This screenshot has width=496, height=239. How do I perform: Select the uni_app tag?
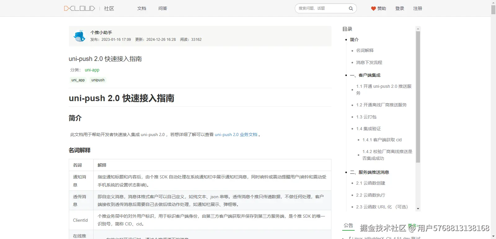pyautogui.click(x=78, y=80)
